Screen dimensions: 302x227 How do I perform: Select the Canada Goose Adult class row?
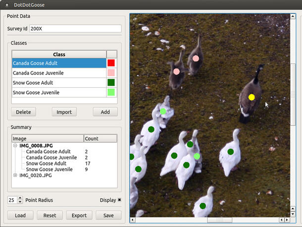tap(59, 63)
